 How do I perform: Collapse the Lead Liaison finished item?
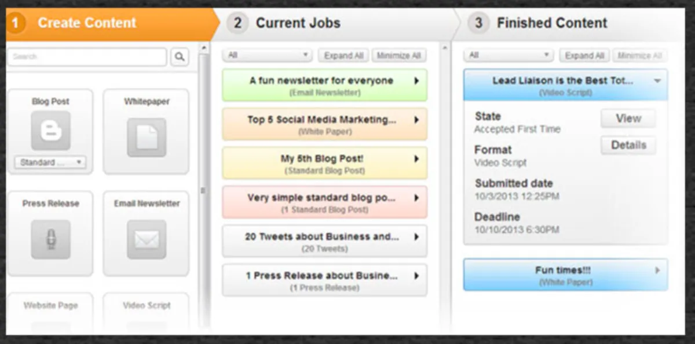(657, 81)
